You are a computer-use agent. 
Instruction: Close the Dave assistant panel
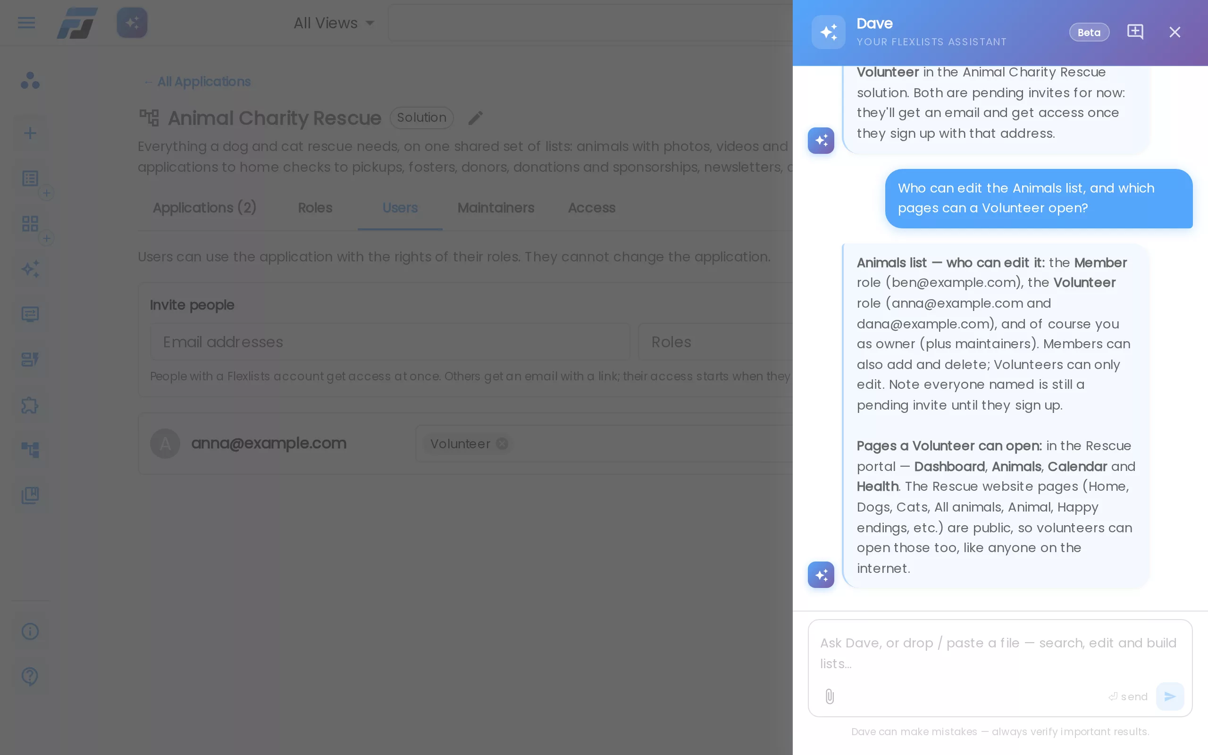pos(1175,32)
